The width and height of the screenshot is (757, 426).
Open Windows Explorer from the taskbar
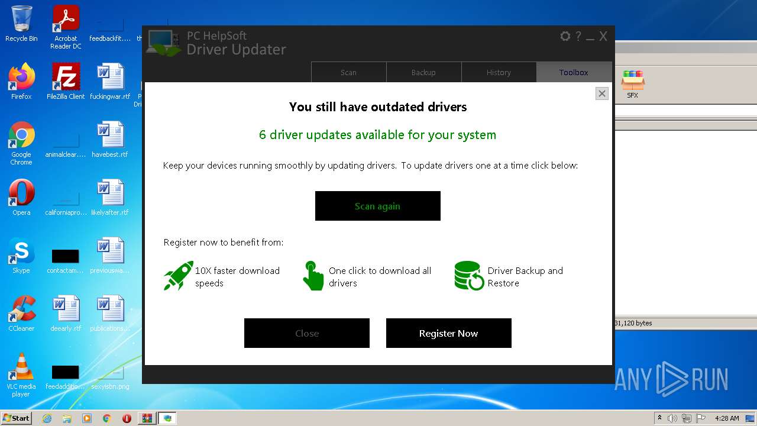pyautogui.click(x=67, y=418)
